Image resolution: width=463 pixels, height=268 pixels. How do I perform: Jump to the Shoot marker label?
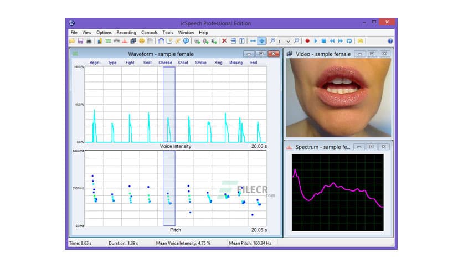183,63
